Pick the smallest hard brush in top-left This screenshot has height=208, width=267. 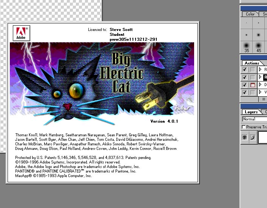[247, 23]
